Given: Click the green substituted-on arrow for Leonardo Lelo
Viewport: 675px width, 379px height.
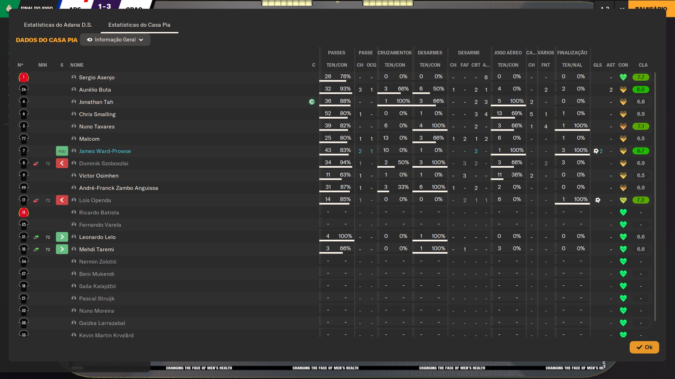Looking at the screenshot, I should click(x=62, y=237).
